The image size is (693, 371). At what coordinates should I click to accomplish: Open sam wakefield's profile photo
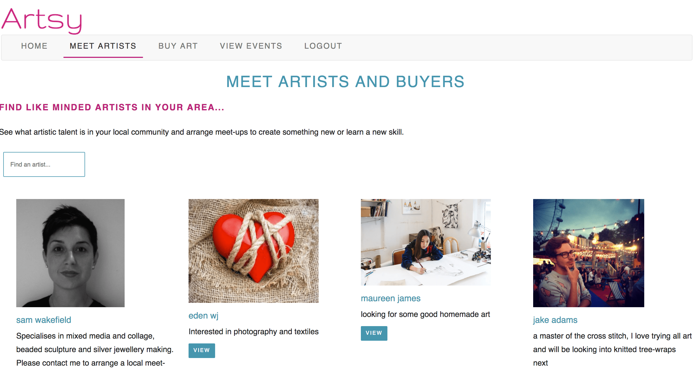(x=70, y=253)
